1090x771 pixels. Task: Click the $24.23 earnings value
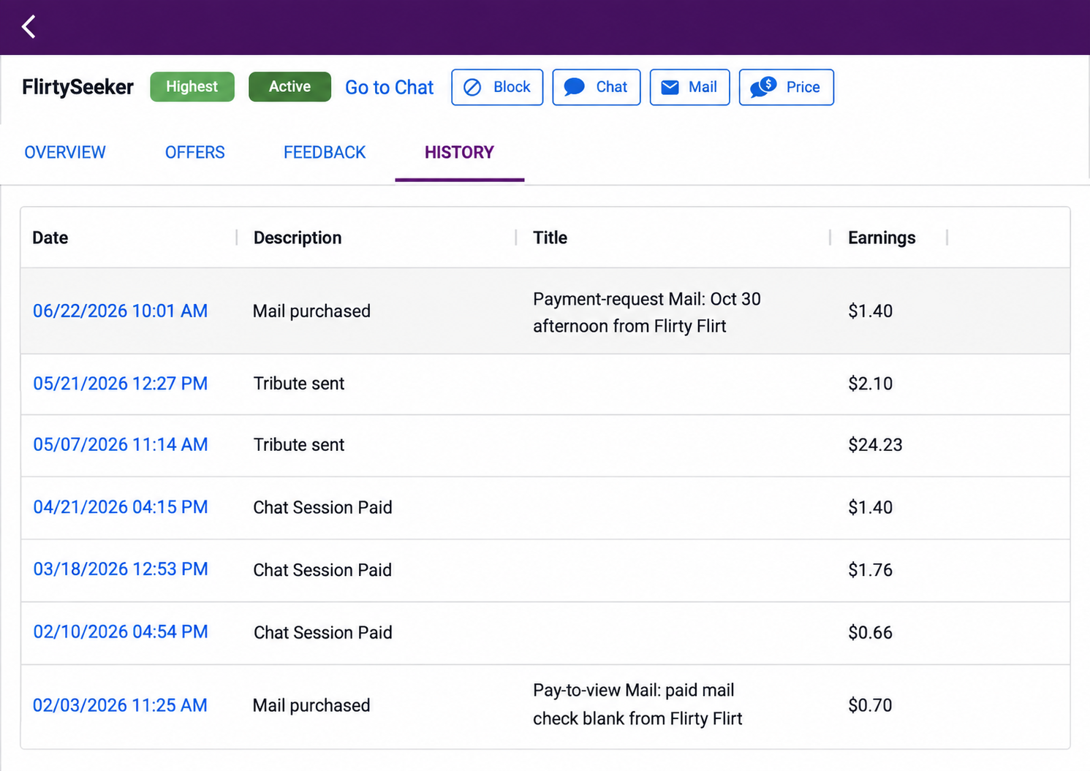point(875,445)
